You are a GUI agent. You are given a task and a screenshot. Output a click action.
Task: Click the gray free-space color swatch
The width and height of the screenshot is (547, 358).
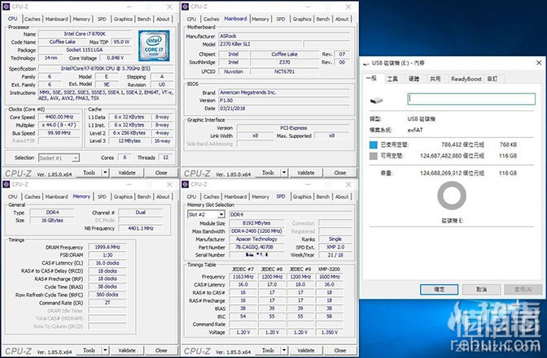click(x=374, y=156)
